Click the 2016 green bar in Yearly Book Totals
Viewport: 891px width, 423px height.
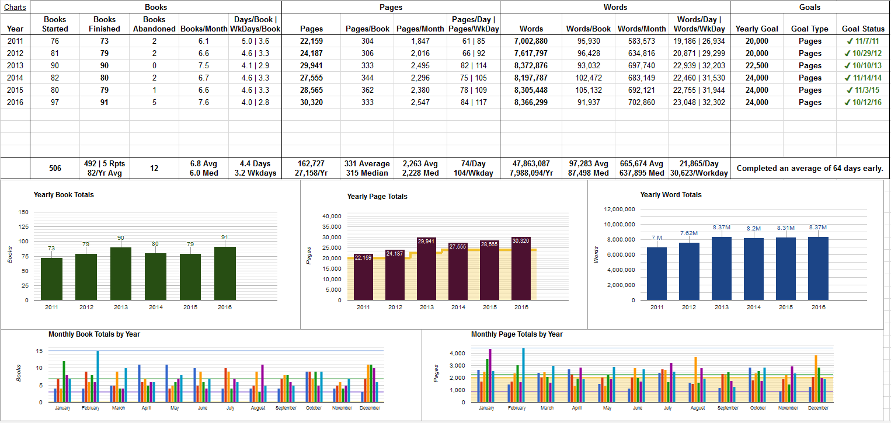pyautogui.click(x=225, y=273)
